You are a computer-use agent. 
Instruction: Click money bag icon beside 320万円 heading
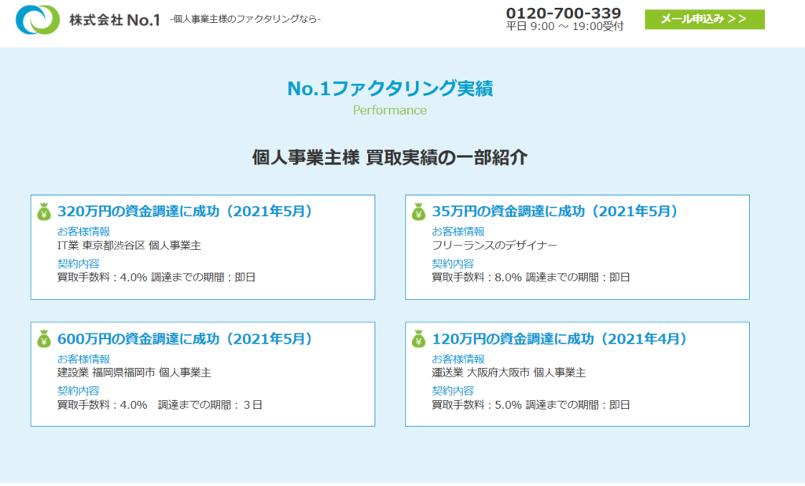click(44, 212)
